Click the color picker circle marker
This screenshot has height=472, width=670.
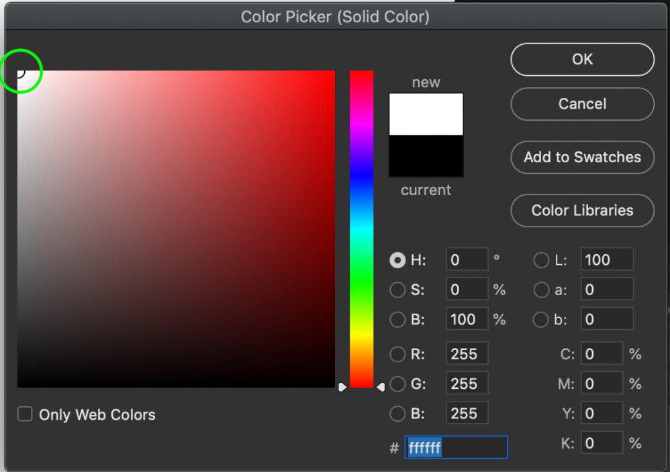pyautogui.click(x=21, y=71)
